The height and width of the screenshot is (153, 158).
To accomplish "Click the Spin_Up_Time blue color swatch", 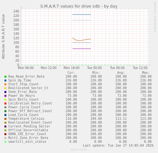I will click(5, 80).
